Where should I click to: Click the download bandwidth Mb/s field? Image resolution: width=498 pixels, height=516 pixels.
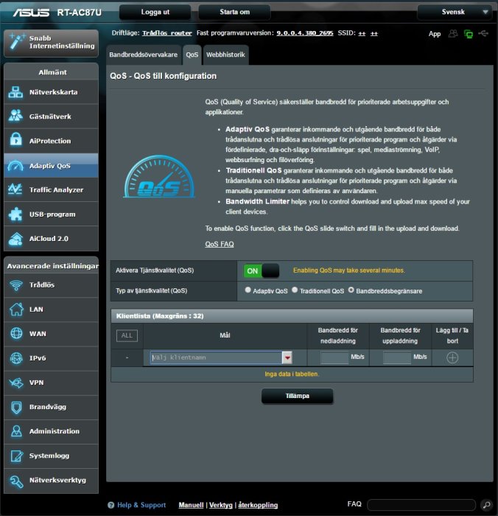coord(334,358)
